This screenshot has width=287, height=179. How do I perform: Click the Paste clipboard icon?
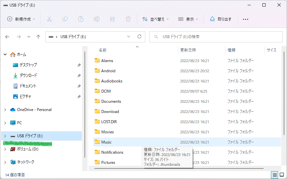tap(81, 19)
